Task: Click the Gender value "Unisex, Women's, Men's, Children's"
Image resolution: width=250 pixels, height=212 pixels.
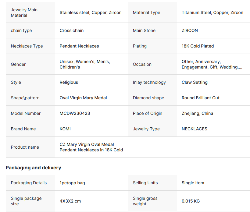Action: [x=85, y=64]
